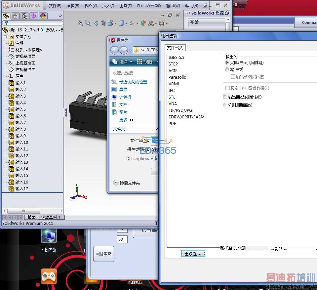
Task: Open View Orientation icon
Action: (111, 23)
